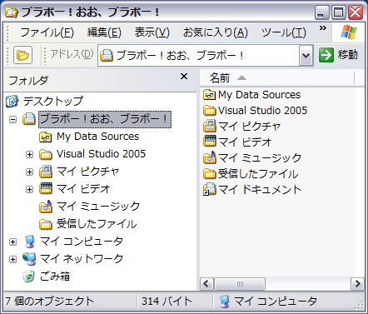Open the お気に入り(A) menu
Image resolution: width=368 pixels, height=314 pixels.
pyautogui.click(x=216, y=32)
